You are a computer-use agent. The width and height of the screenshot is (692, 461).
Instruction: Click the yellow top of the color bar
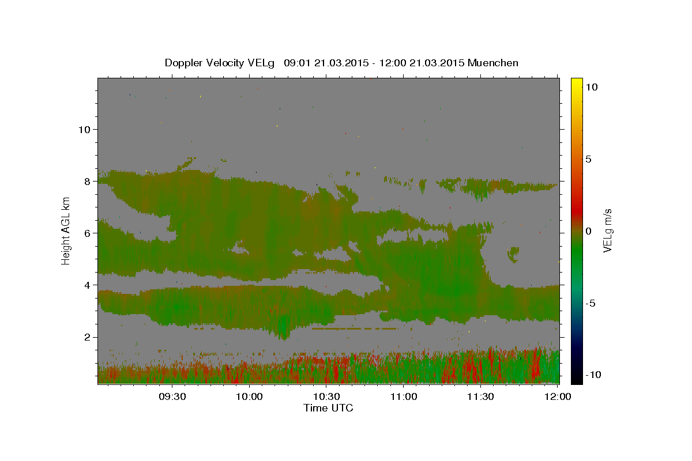point(576,82)
